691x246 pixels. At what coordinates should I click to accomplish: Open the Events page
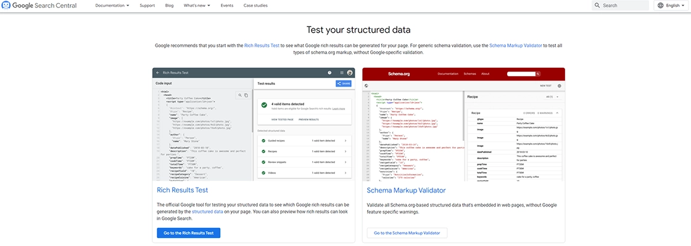227,6
